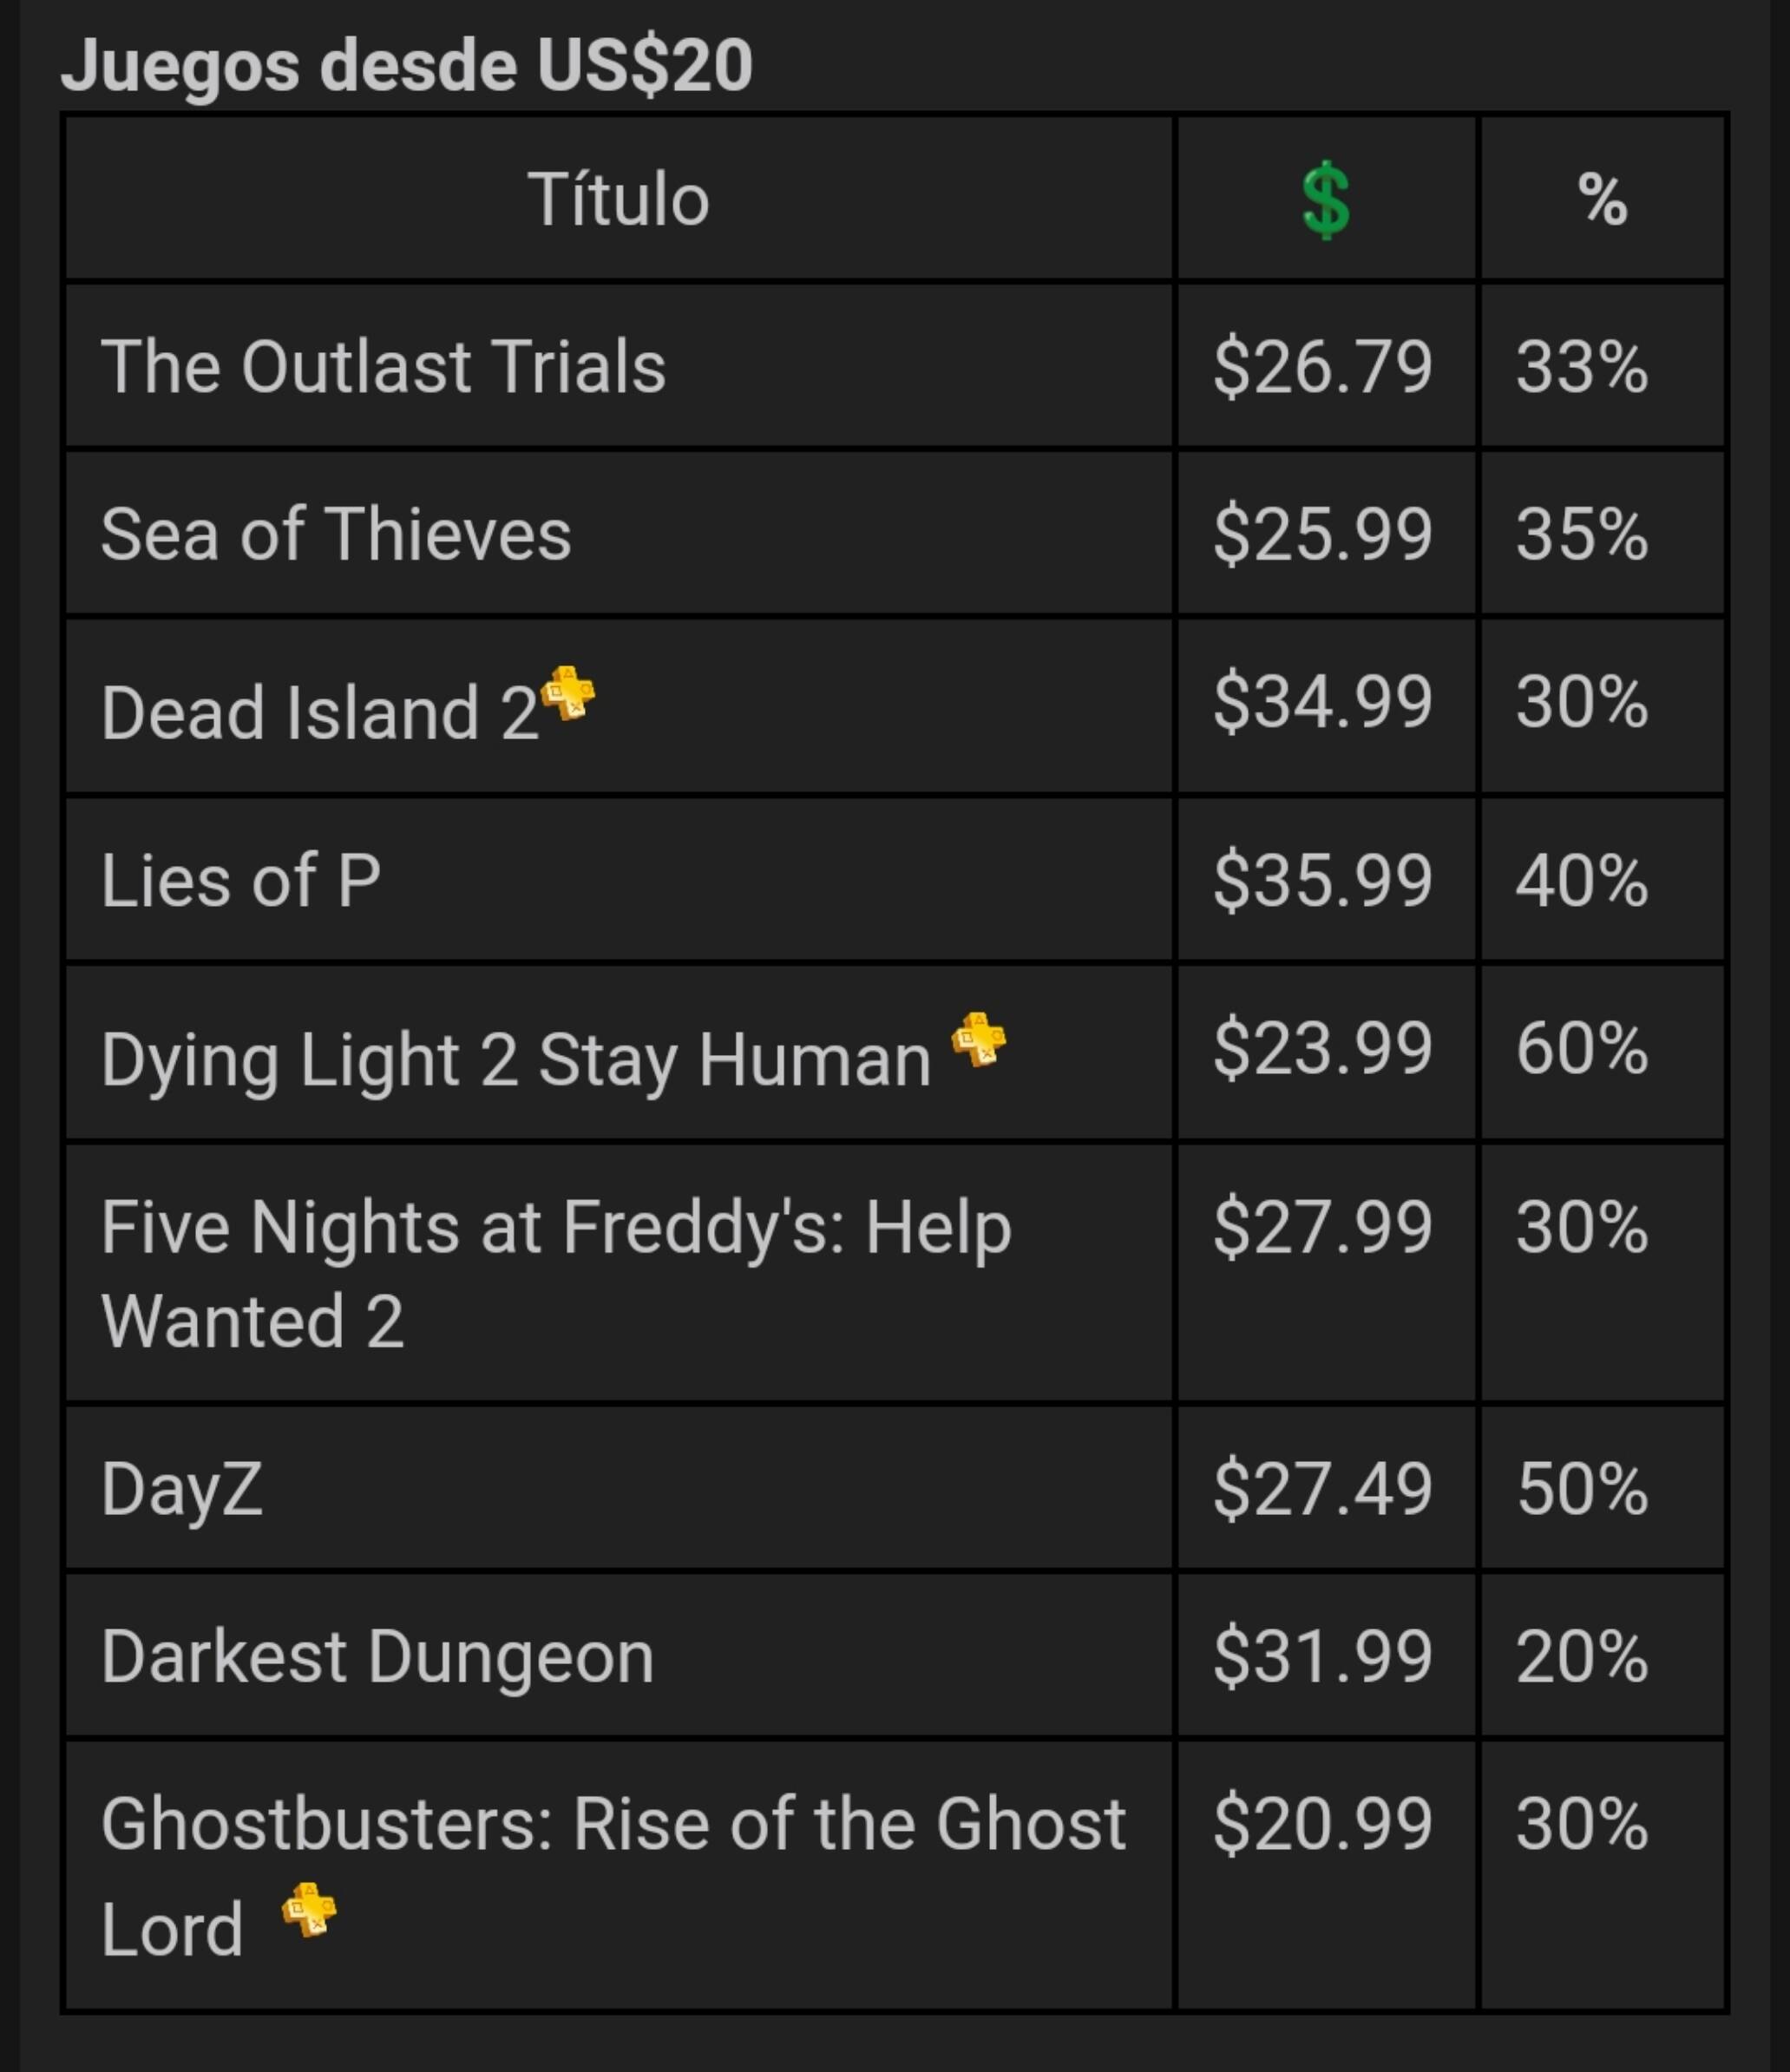Select the DayZ game title
Viewport: 1790px width, 2072px height.
click(182, 1489)
